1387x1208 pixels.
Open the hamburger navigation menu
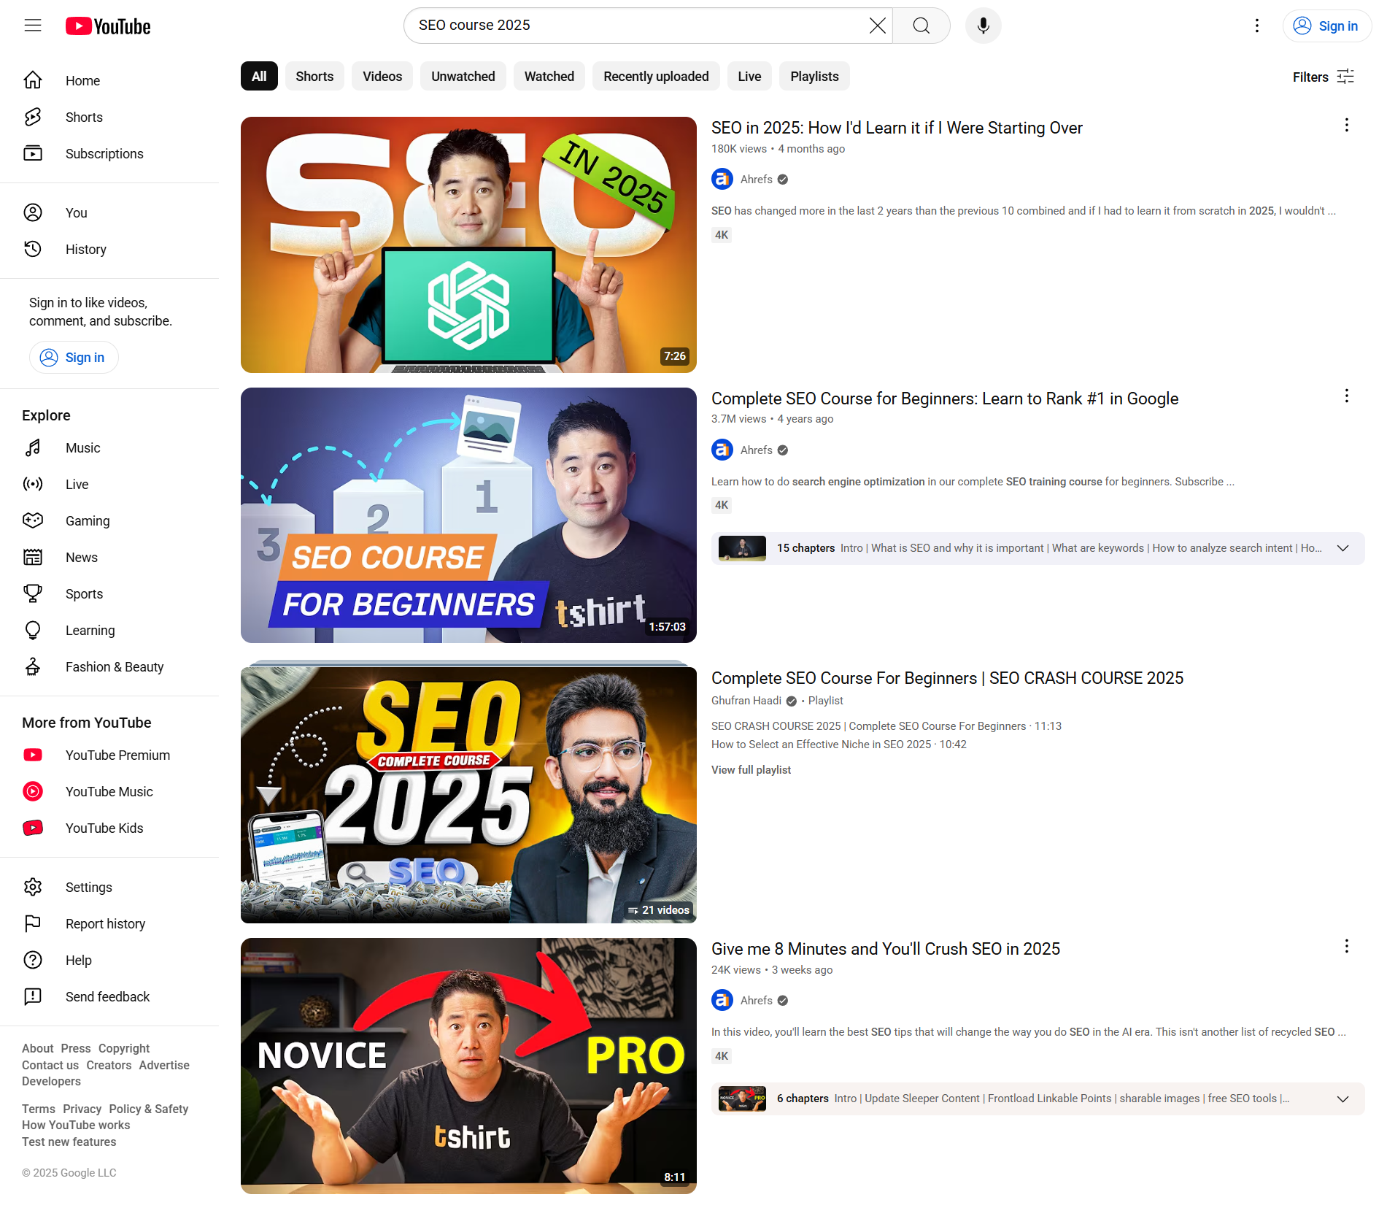33,25
